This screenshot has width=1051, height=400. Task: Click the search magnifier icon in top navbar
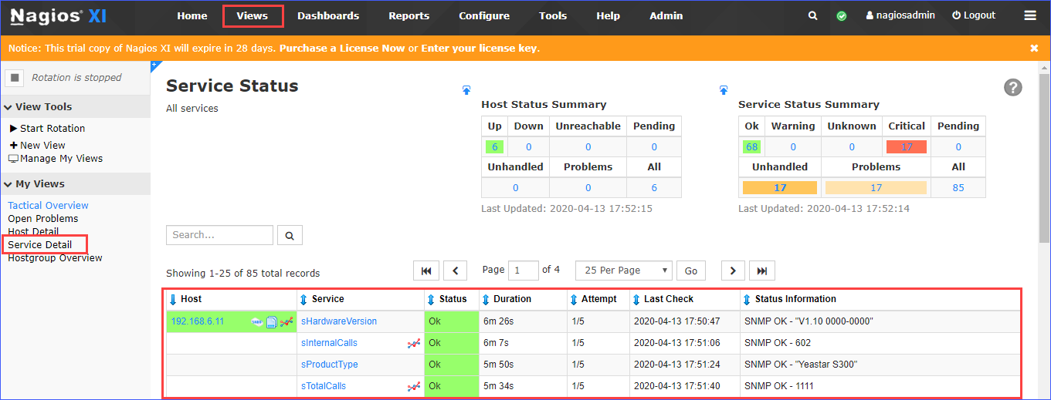[812, 15]
